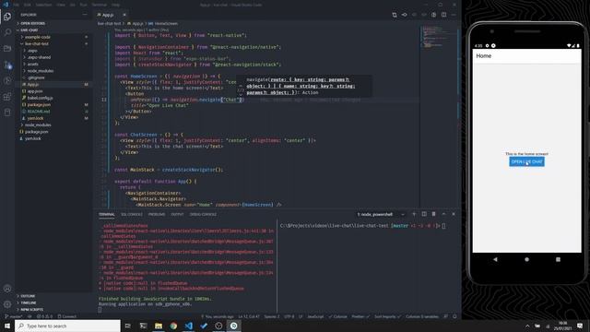Viewport: 590px width, 332px height.
Task: Click the Open Changes icon in editor toolbar
Action: pos(395,15)
